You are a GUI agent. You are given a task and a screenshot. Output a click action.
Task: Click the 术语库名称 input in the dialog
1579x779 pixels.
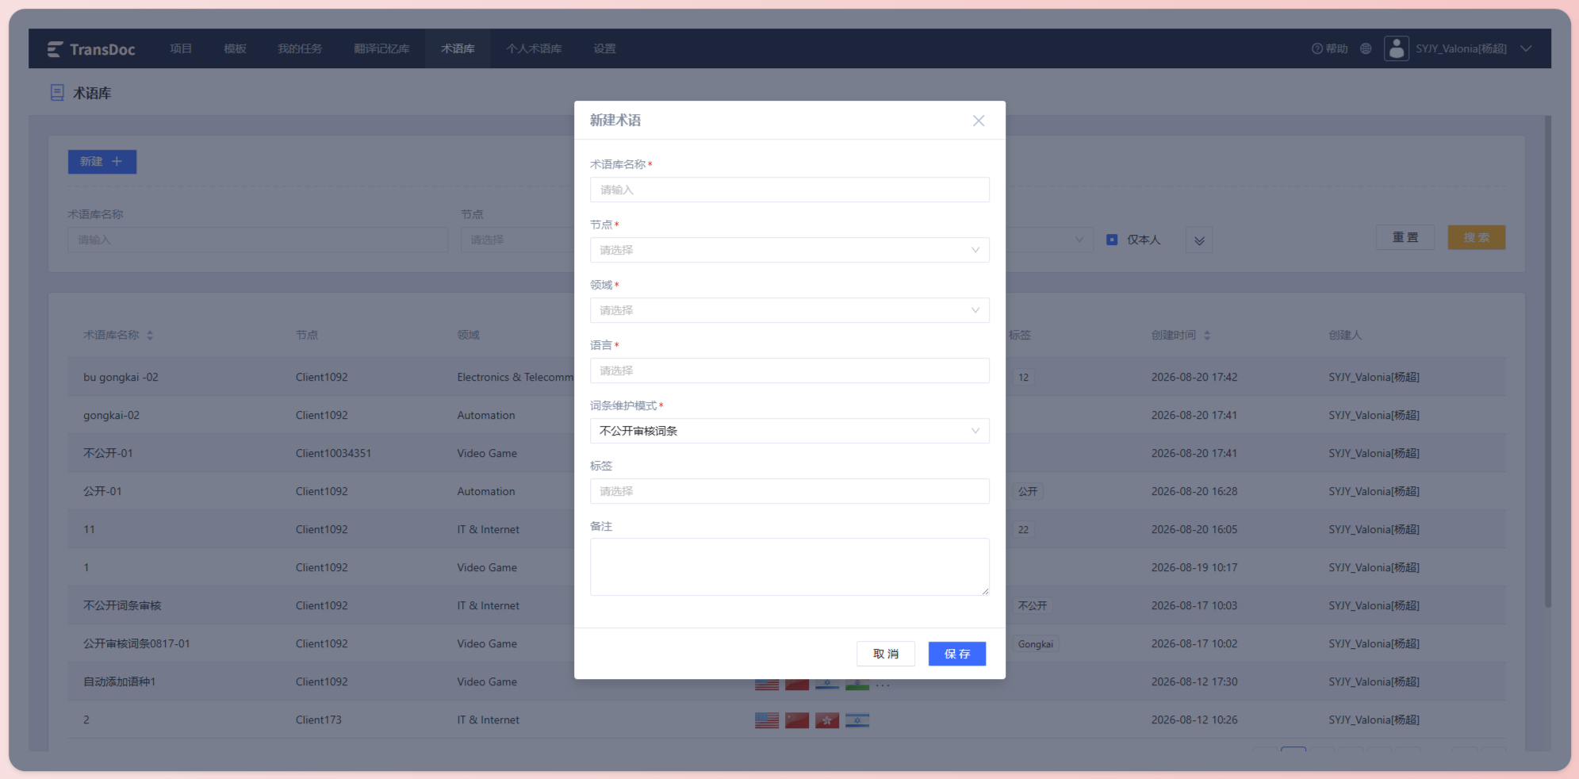(x=789, y=190)
